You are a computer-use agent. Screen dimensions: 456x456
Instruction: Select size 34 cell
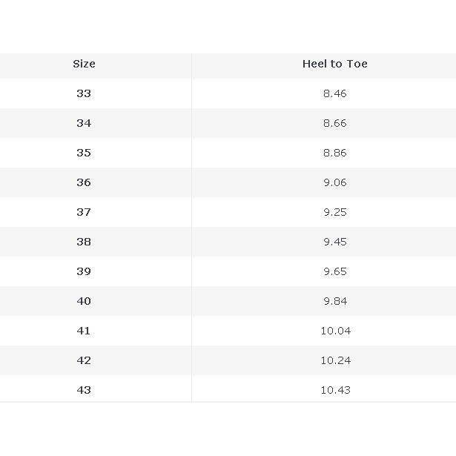84,123
